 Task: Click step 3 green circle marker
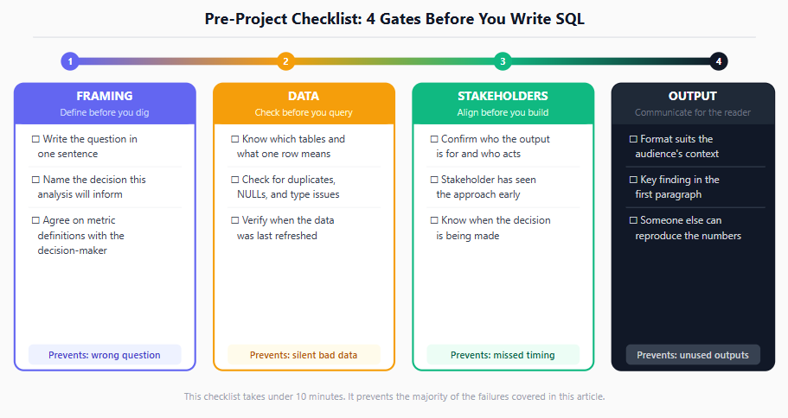coord(503,61)
